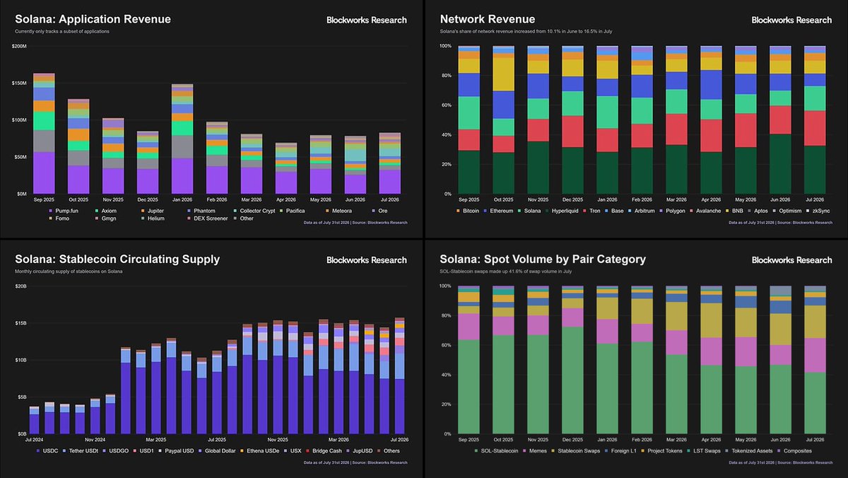The height and width of the screenshot is (478, 848).
Task: Click Aptos legend entry
Action: pyautogui.click(x=758, y=211)
